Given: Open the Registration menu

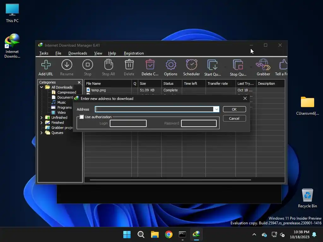Looking at the screenshot, I should [x=134, y=53].
